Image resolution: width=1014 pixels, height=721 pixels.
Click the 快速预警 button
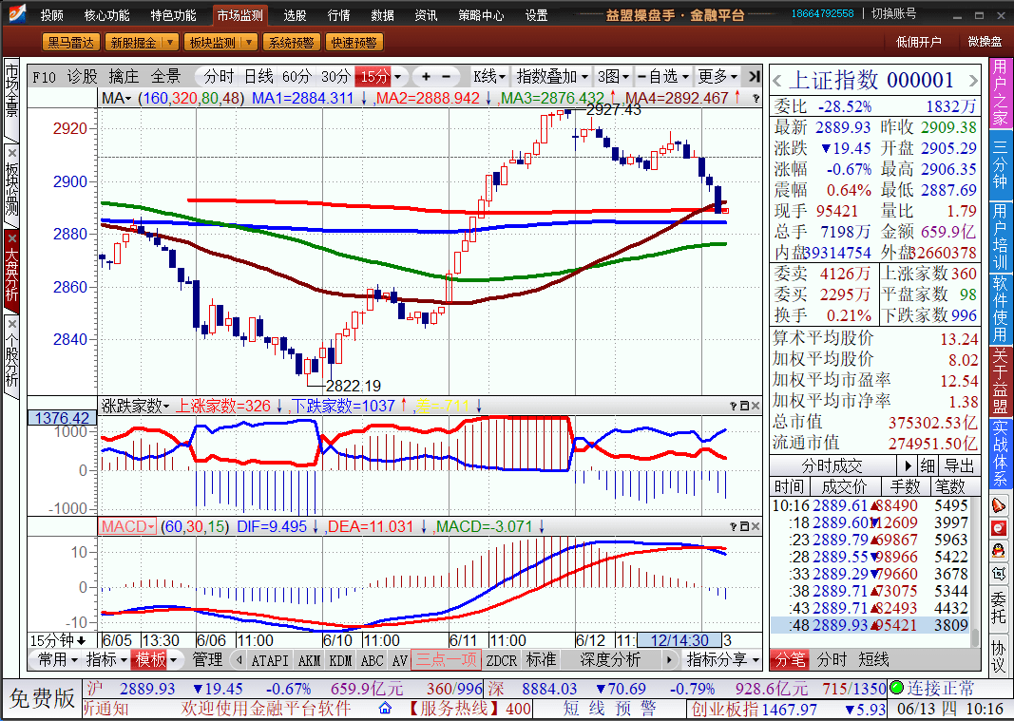tap(354, 43)
